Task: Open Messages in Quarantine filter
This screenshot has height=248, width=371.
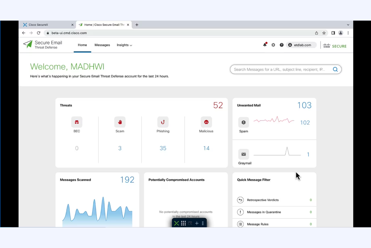Action: point(274,212)
